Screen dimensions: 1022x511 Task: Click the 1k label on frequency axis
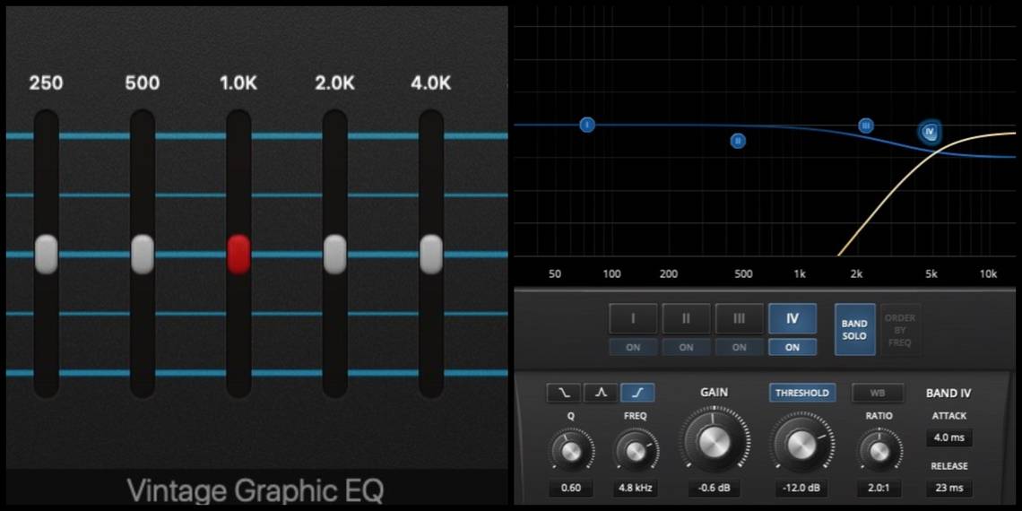click(x=800, y=274)
